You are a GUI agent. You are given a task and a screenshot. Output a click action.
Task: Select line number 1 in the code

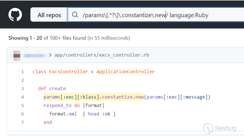(22, 72)
